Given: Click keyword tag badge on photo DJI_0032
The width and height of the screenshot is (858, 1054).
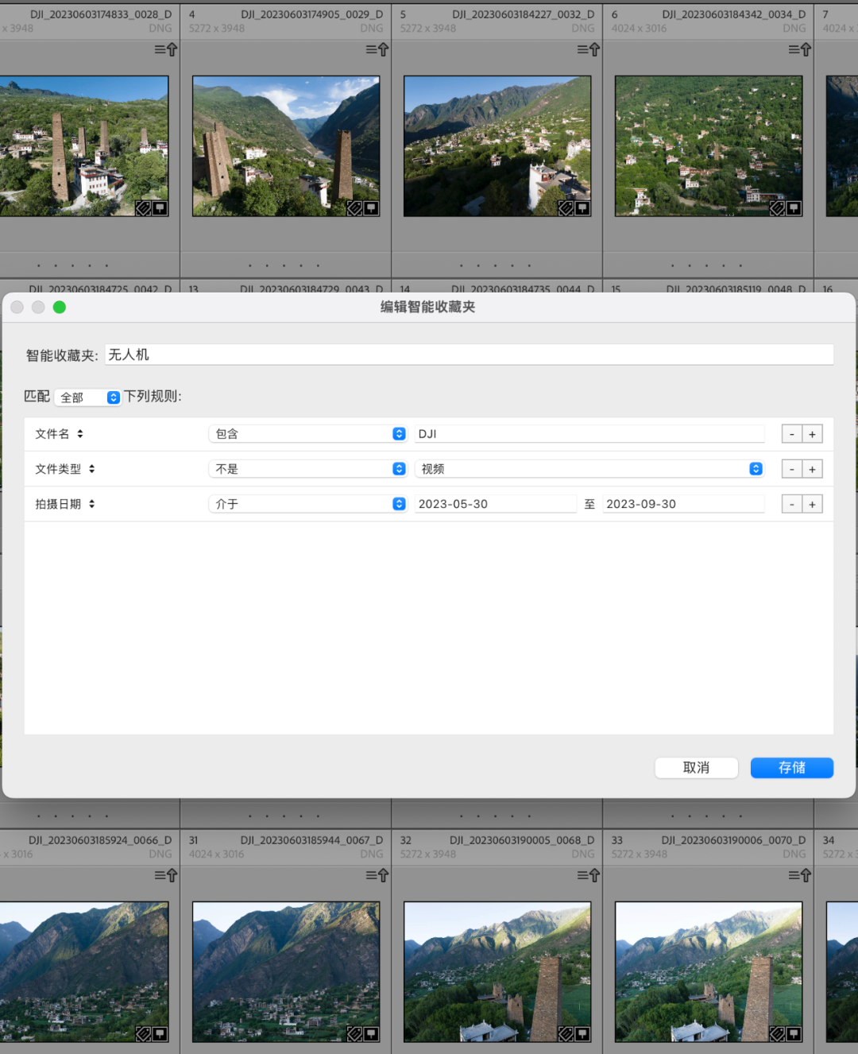Looking at the screenshot, I should click(566, 208).
